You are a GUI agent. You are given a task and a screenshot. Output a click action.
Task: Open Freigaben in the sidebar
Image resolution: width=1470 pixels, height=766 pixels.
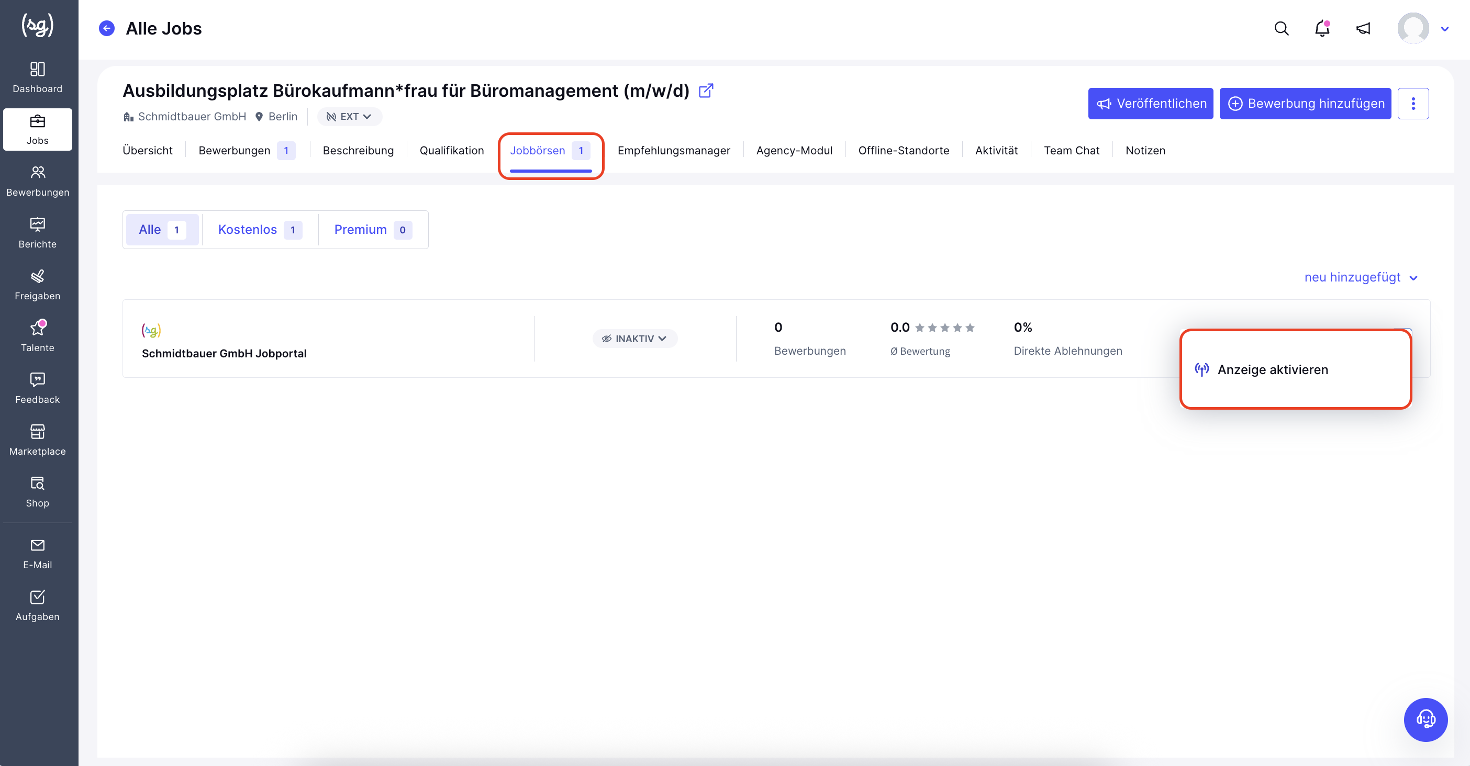pos(38,285)
